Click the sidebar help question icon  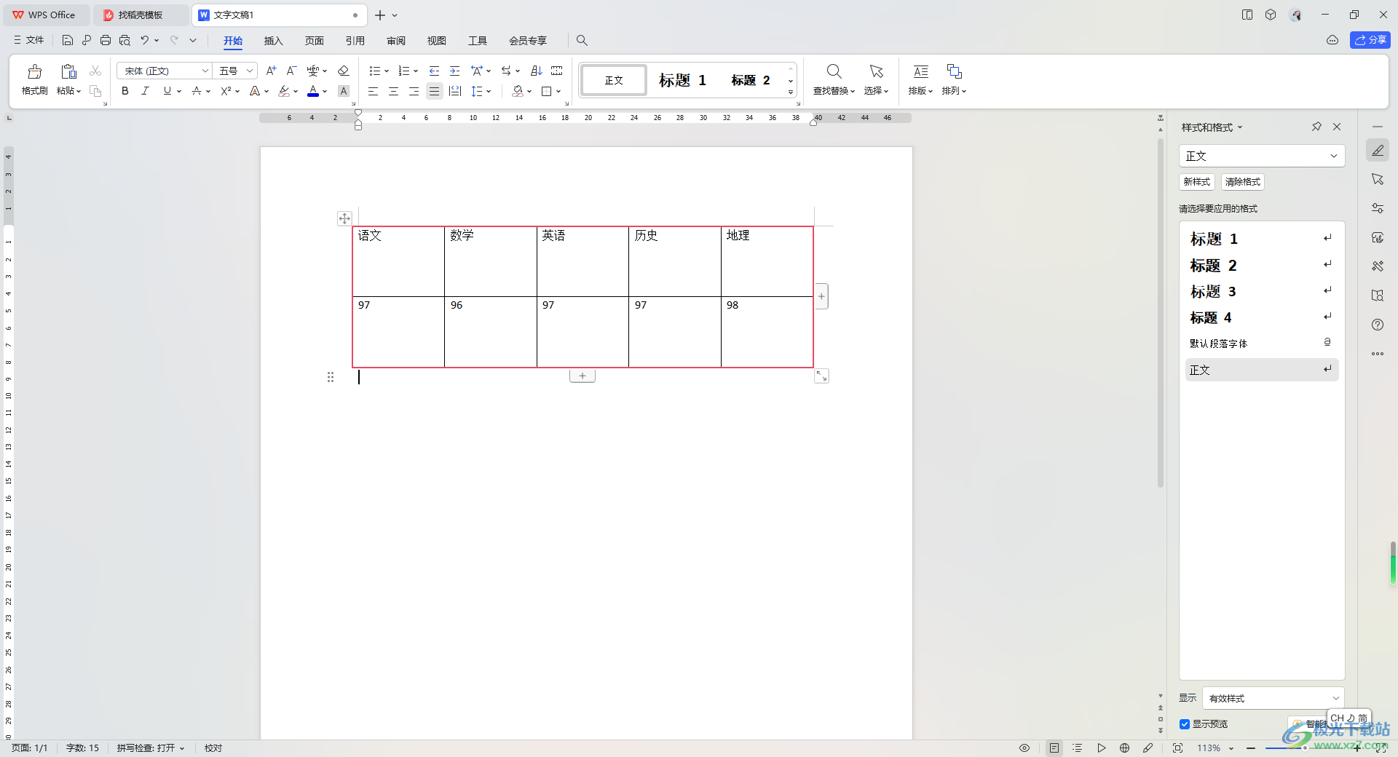1378,325
